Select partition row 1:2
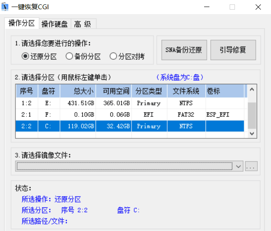The width and height of the screenshot is (271, 231). point(130,103)
